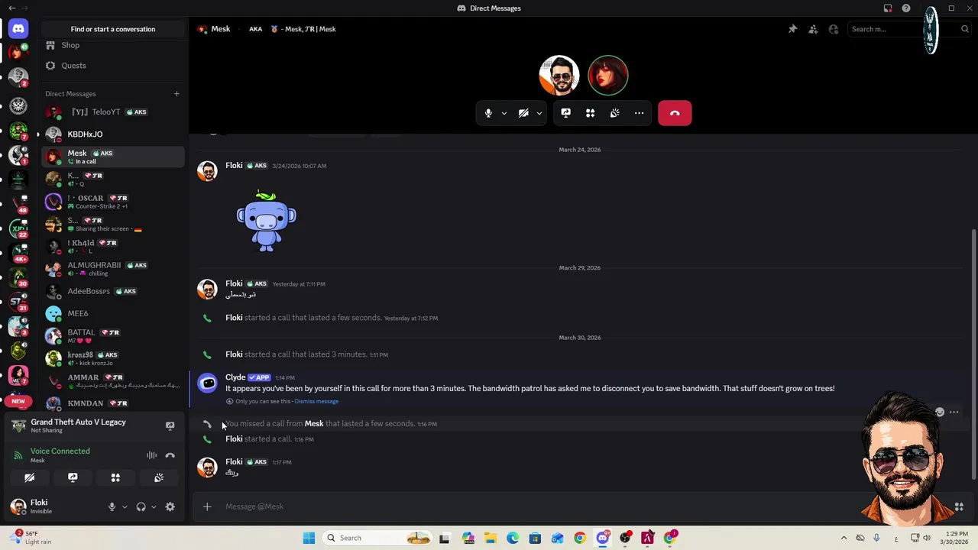Click Find or start a conversation

pos(113,29)
